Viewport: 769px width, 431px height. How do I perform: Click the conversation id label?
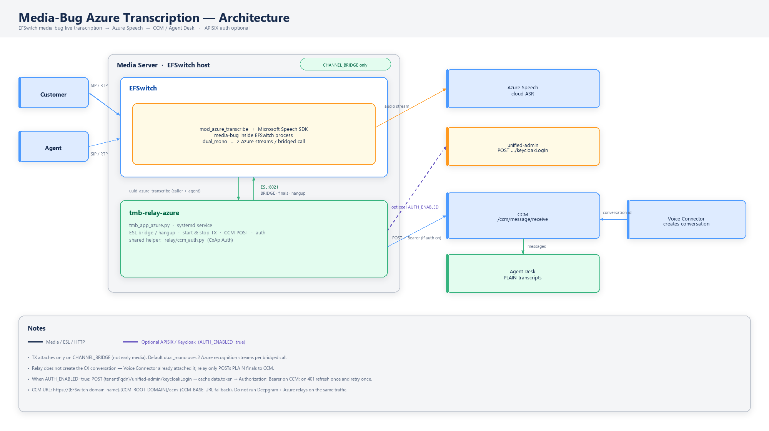617,212
